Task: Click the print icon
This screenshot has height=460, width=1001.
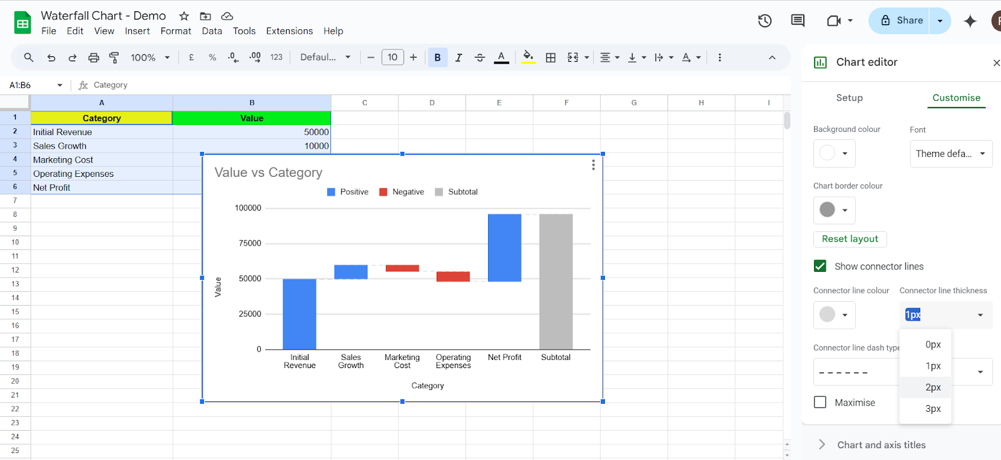Action: tap(93, 57)
